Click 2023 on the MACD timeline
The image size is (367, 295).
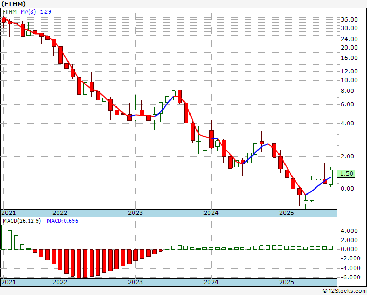[135, 282]
